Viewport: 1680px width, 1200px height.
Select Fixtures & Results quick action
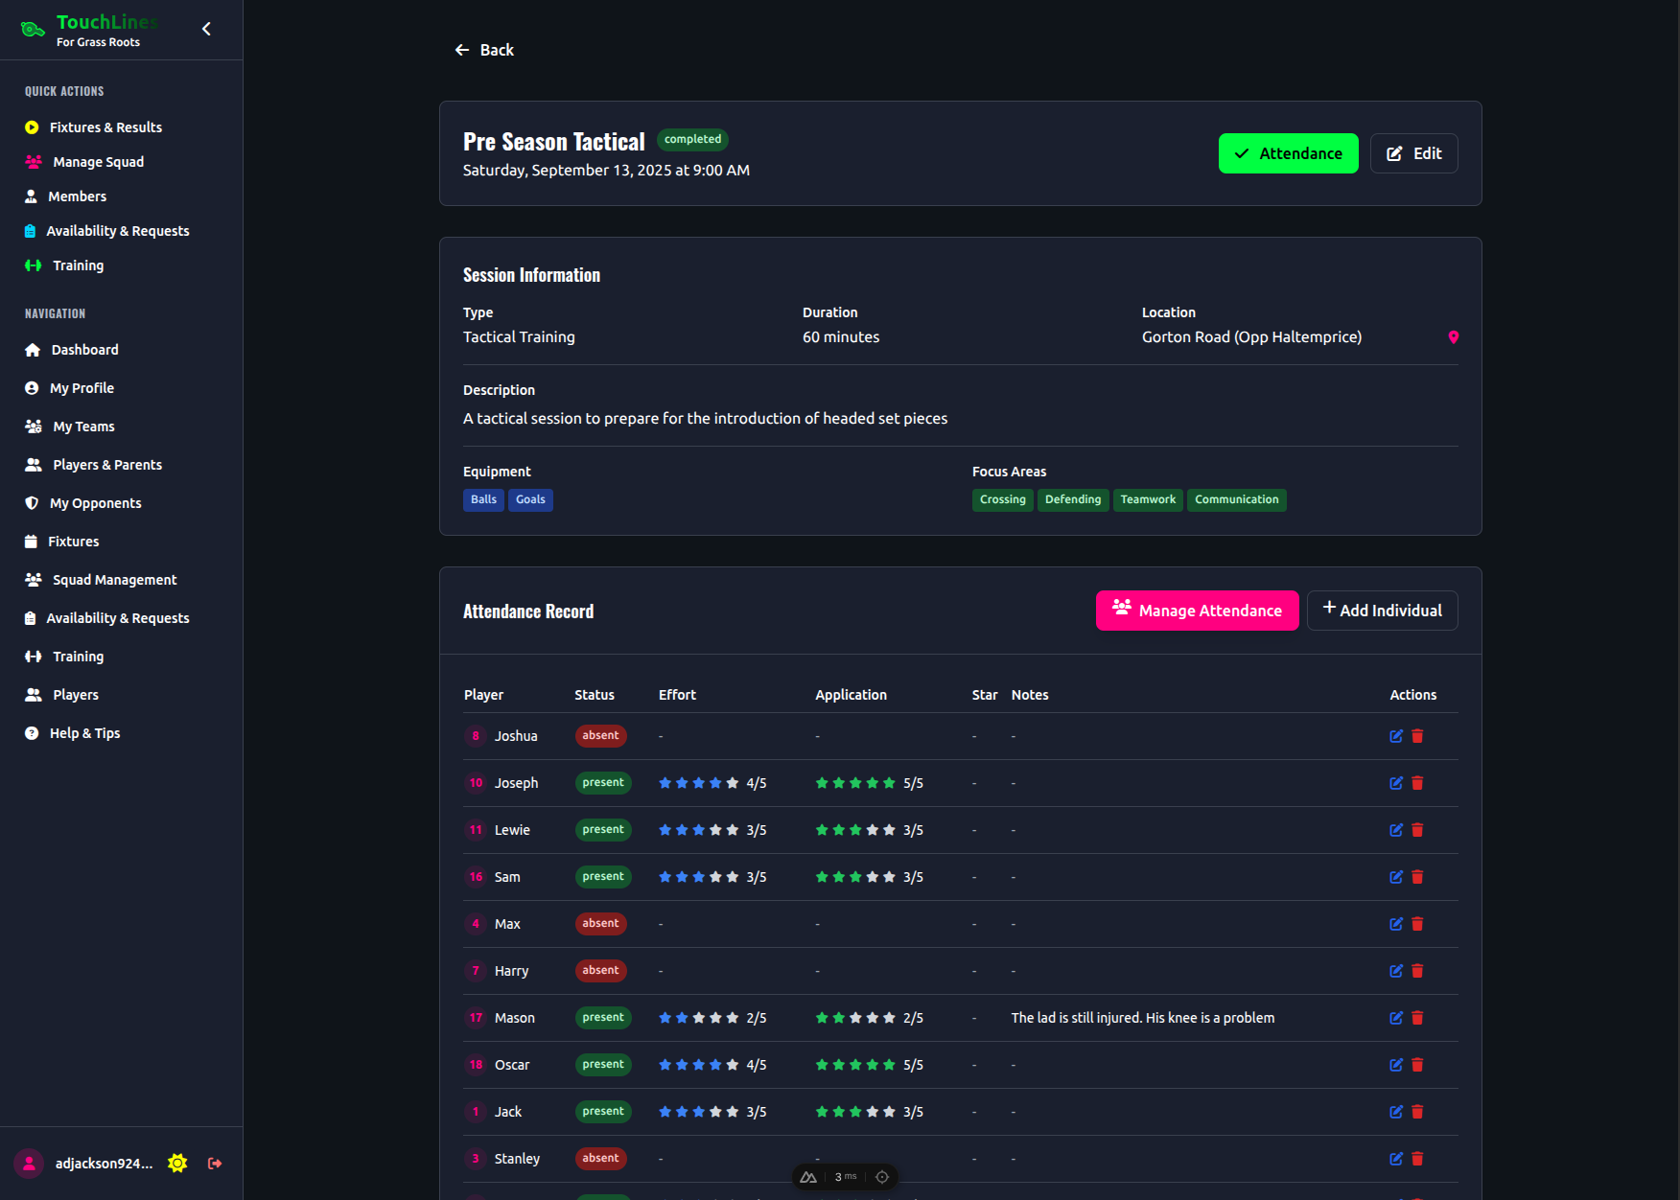tap(105, 127)
